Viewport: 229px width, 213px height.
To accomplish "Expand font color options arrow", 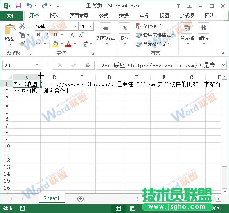I will click(75, 44).
